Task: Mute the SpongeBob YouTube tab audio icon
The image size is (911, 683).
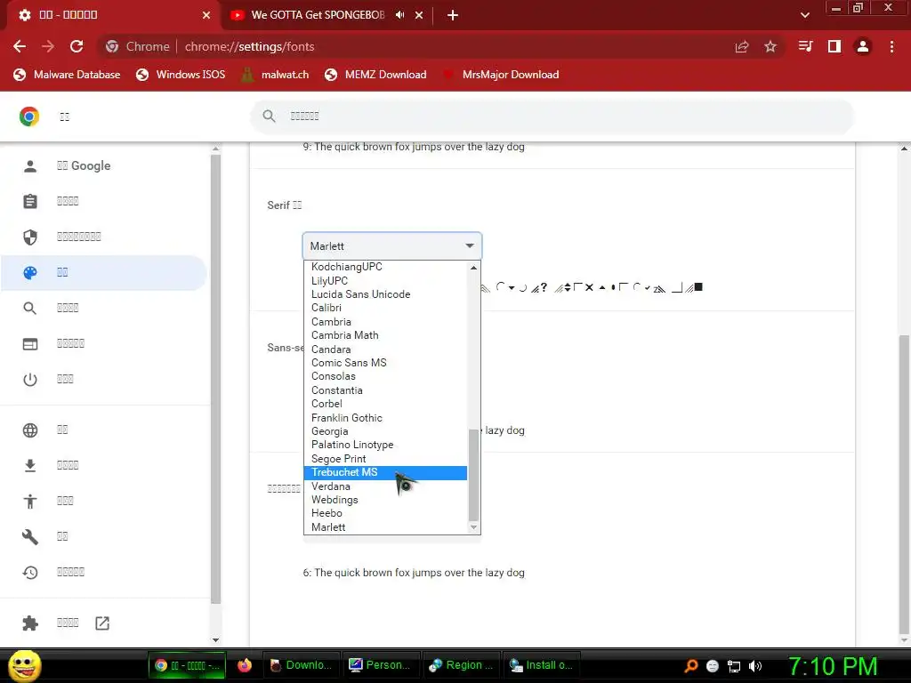Action: click(400, 15)
